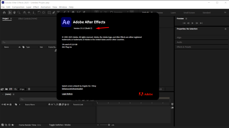229x128 pixels.
Task: Click the 8 bpc color depth button
Action: point(22,89)
